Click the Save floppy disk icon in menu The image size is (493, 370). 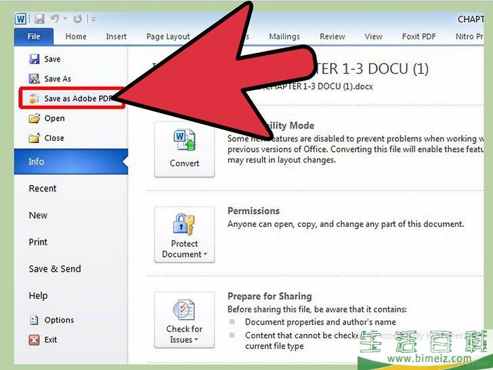pos(35,59)
